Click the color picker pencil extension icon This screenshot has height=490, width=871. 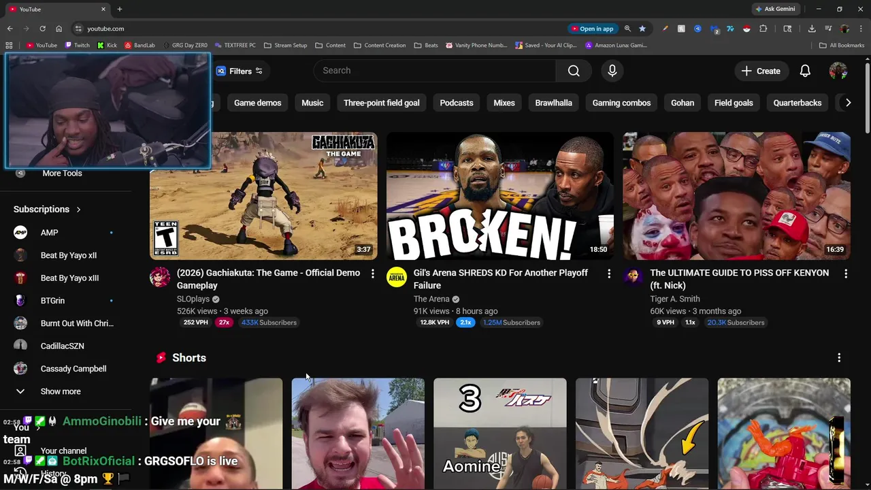[x=665, y=29]
